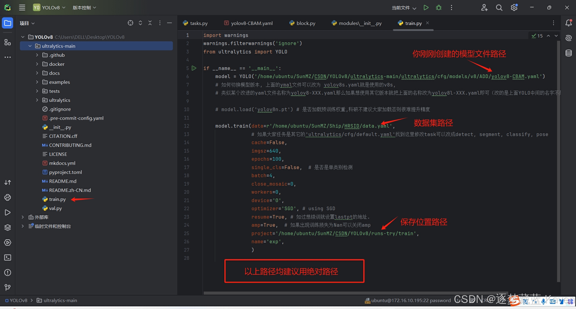Expand tests folder
This screenshot has width=576, height=309.
click(37, 91)
